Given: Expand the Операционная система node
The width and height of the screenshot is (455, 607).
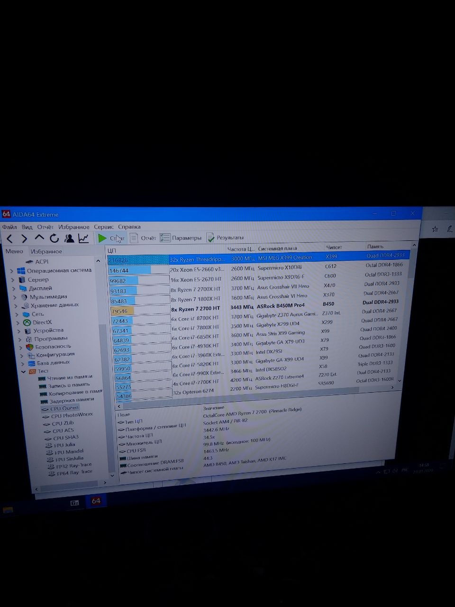Looking at the screenshot, I should click(12, 271).
